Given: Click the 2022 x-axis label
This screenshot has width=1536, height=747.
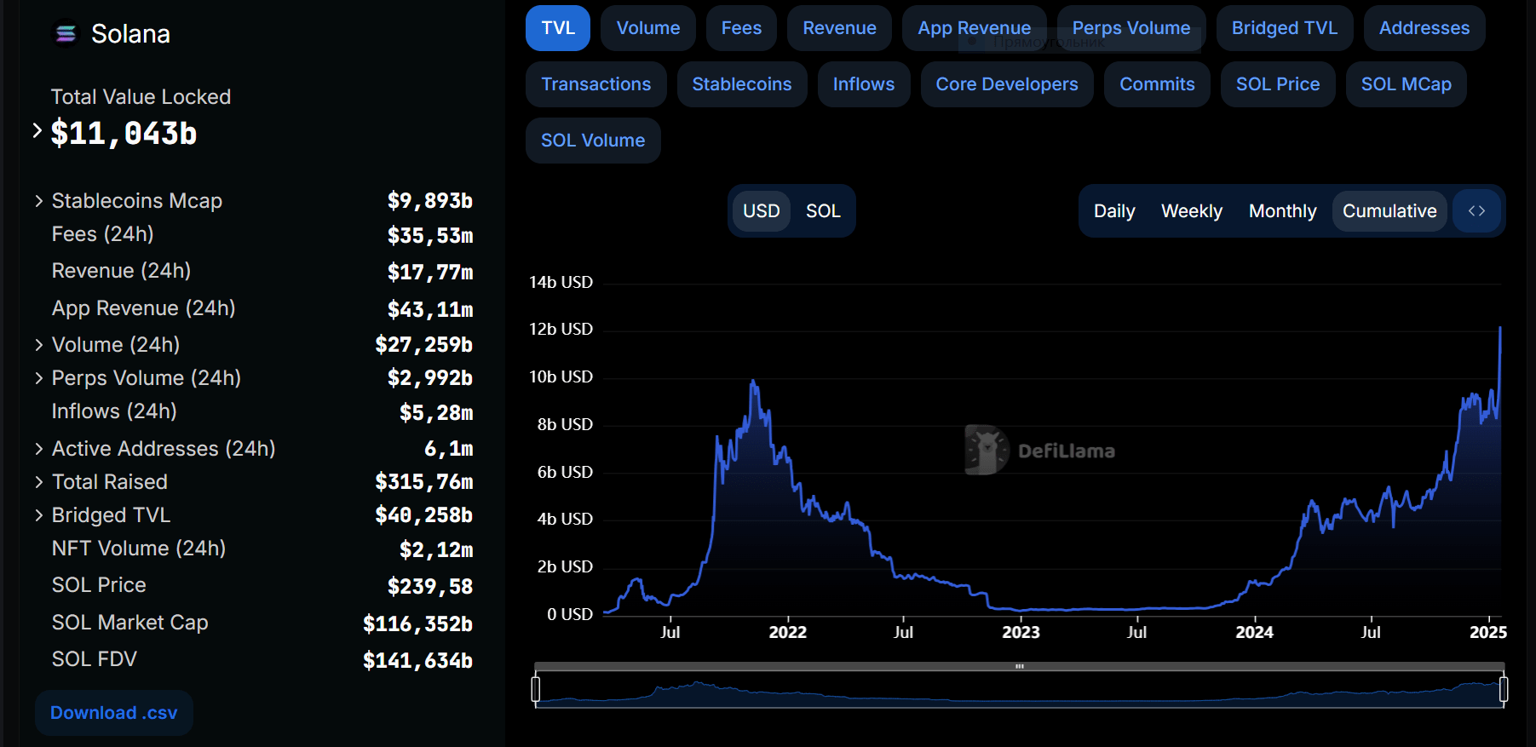Looking at the screenshot, I should (x=787, y=632).
